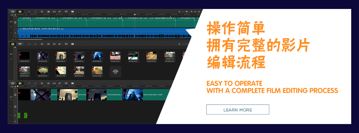Expand track options arrow in top timeline
This screenshot has height=133, width=359.
point(11,27)
